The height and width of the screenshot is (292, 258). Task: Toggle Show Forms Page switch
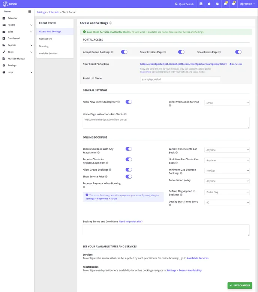point(238,52)
